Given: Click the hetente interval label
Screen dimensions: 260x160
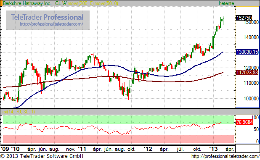Looking at the screenshot, I should pyautogui.click(x=226, y=3).
